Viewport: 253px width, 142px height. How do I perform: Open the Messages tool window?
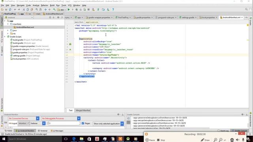tap(57, 131)
